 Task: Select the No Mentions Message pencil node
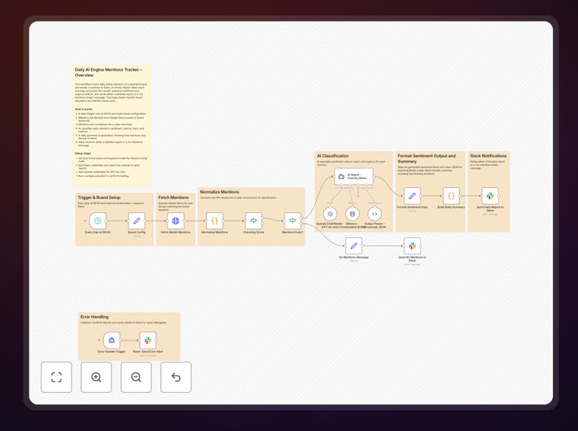[354, 246]
